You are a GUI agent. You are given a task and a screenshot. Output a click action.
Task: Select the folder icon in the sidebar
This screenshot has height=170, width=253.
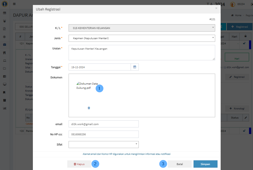pos(4,68)
